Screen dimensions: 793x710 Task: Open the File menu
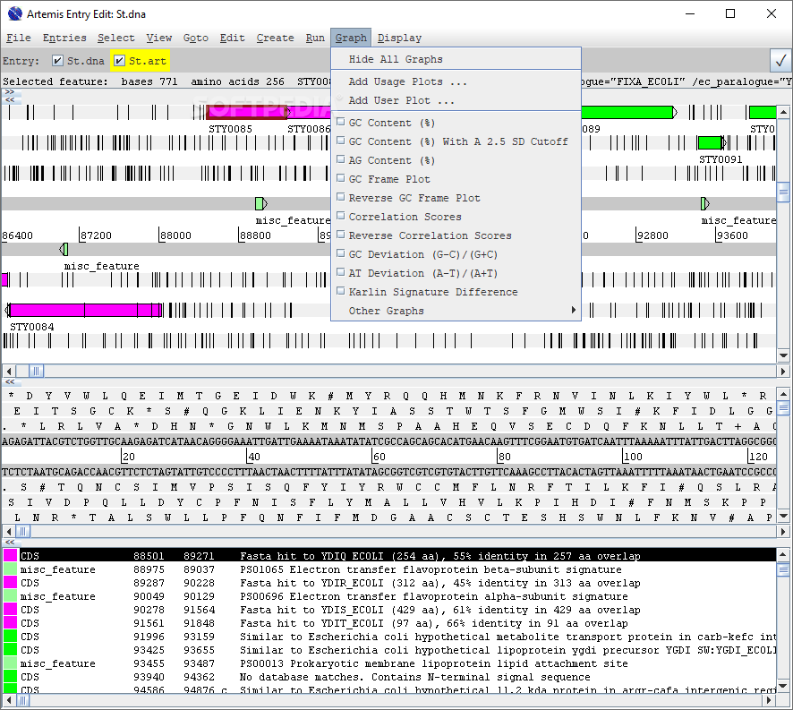point(19,38)
